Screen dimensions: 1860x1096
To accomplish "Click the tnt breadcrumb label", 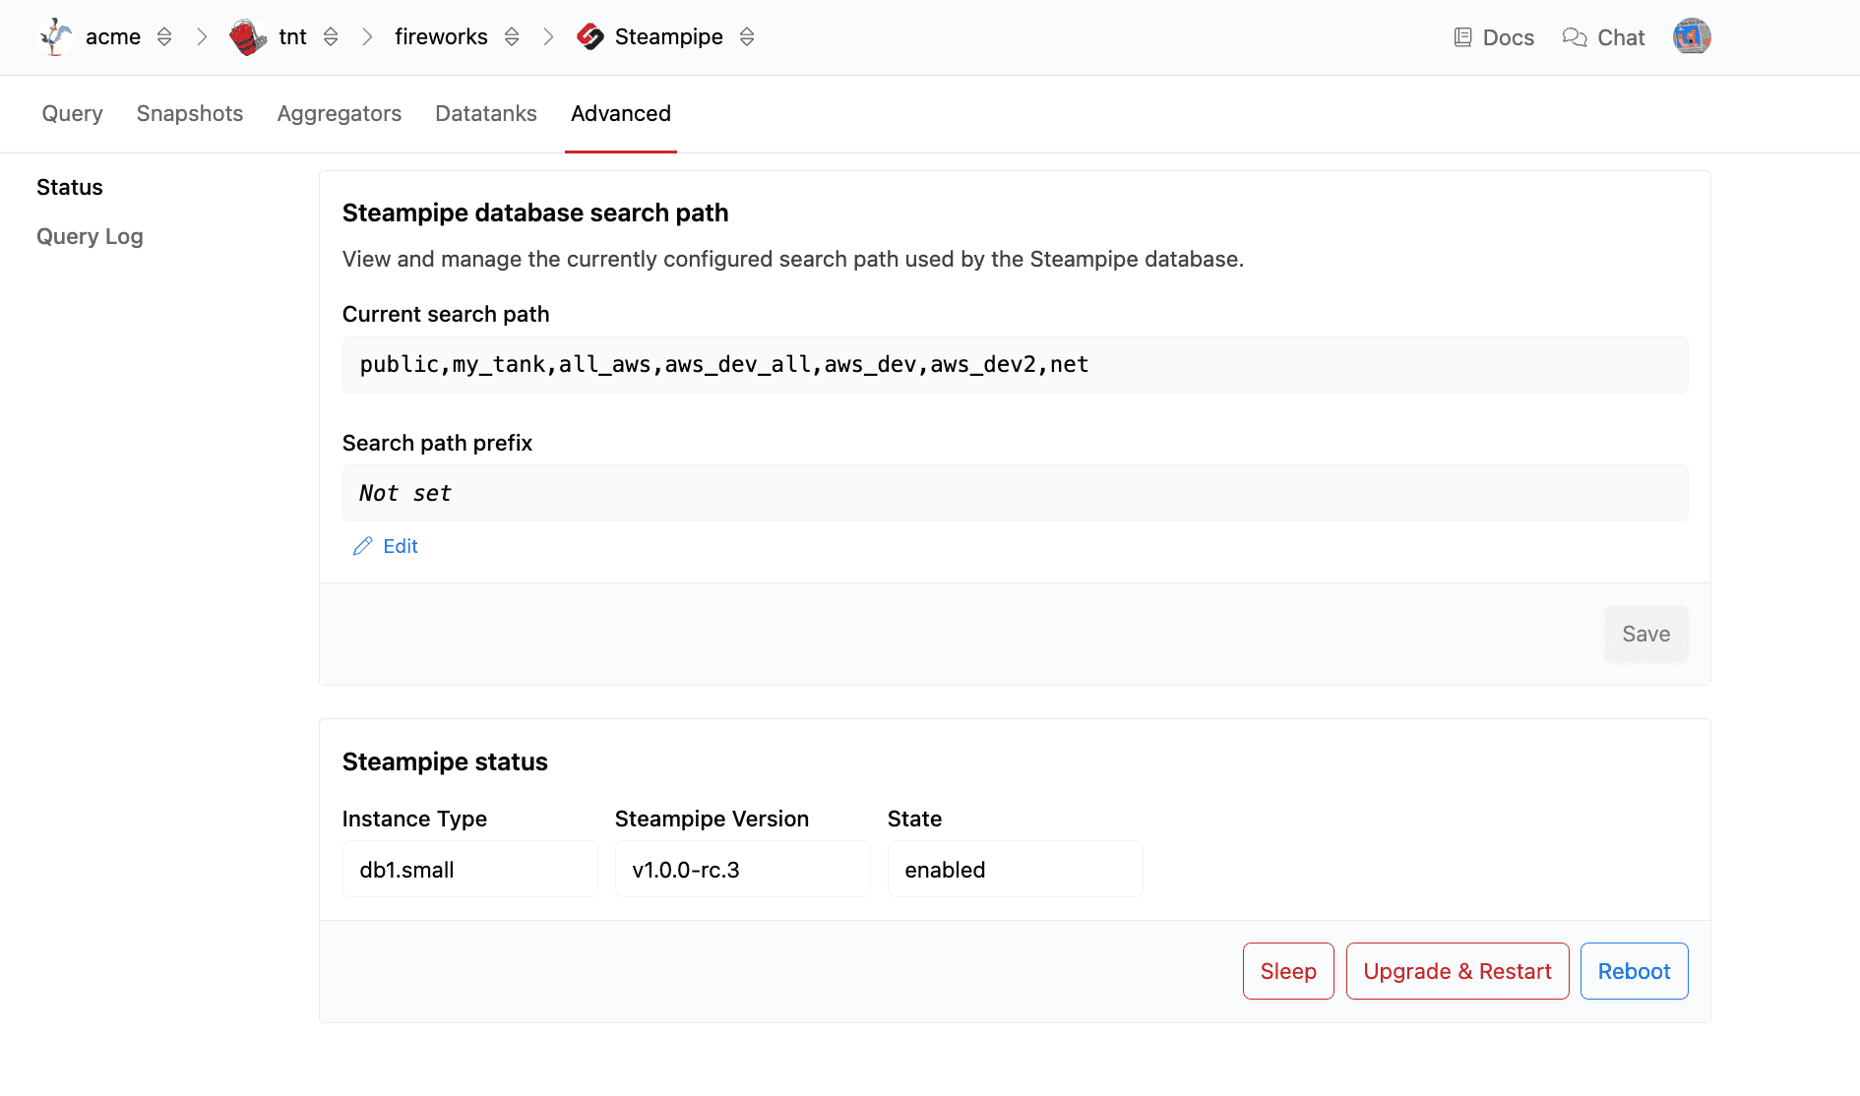I will coord(292,37).
